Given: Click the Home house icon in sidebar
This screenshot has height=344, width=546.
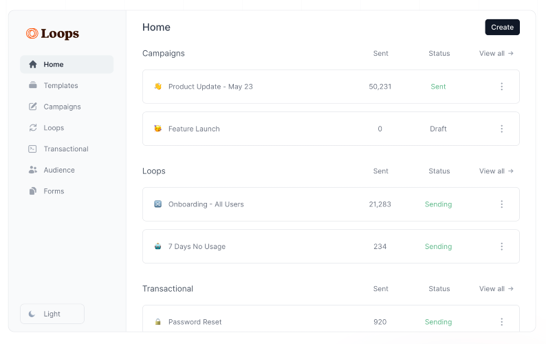Looking at the screenshot, I should click(33, 65).
